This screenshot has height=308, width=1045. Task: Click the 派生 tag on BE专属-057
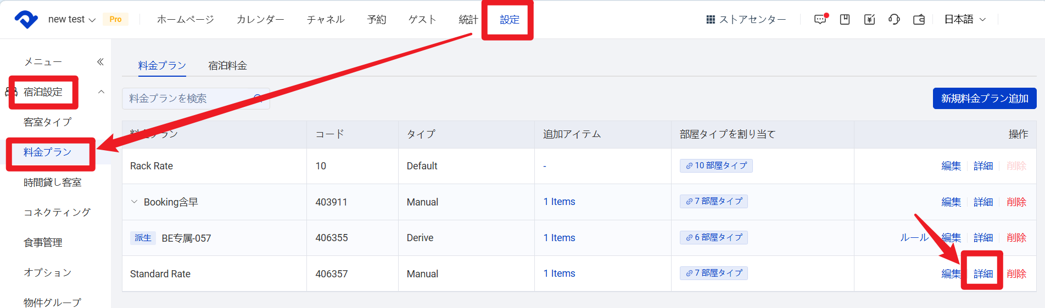pyautogui.click(x=143, y=238)
